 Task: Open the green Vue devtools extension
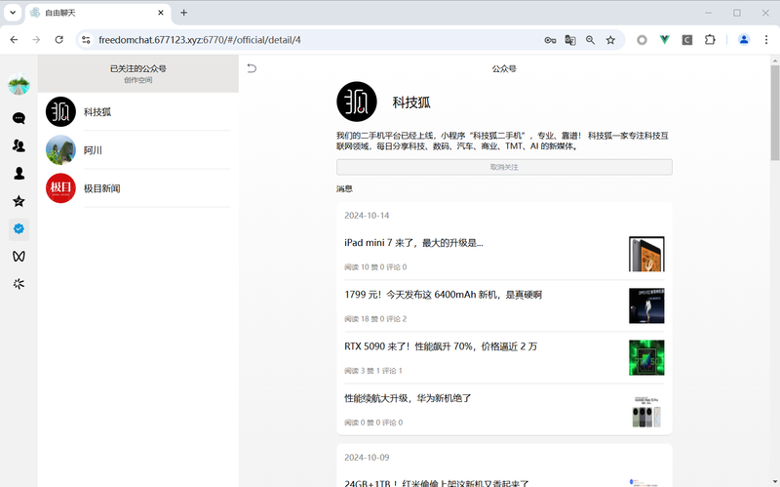click(x=664, y=40)
